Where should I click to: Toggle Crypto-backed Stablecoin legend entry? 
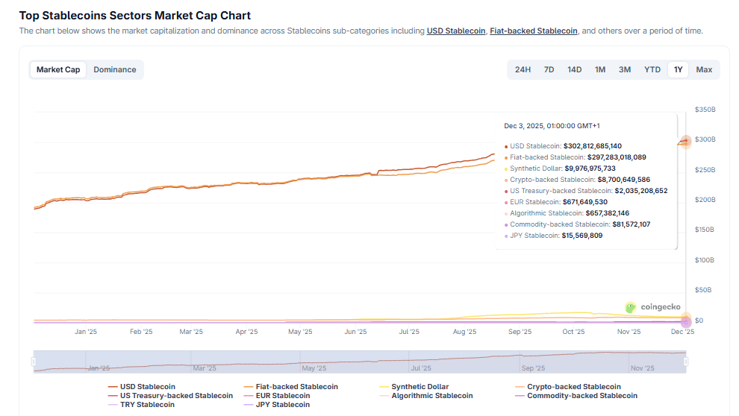pyautogui.click(x=573, y=387)
